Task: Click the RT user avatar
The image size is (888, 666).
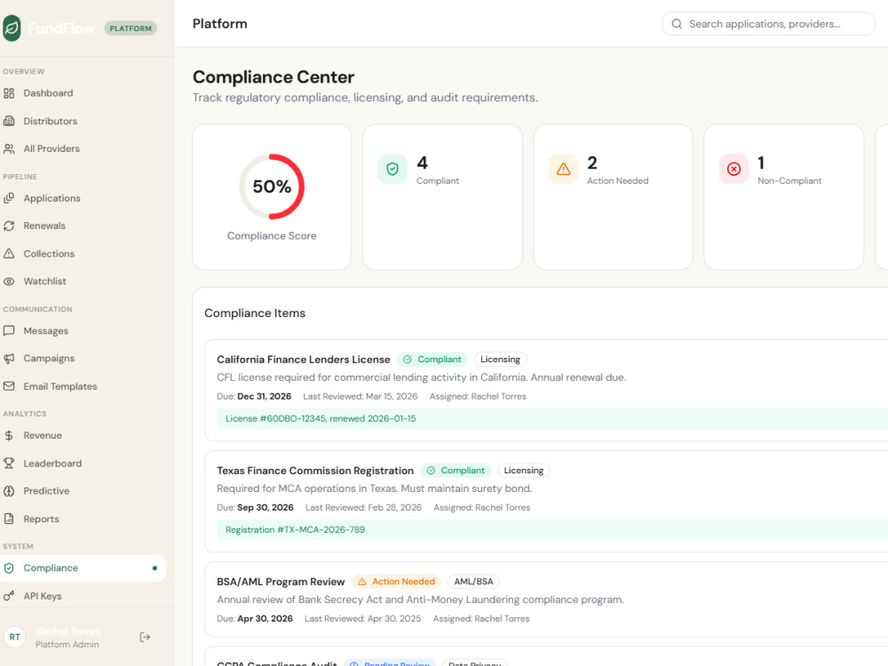Action: [15, 637]
